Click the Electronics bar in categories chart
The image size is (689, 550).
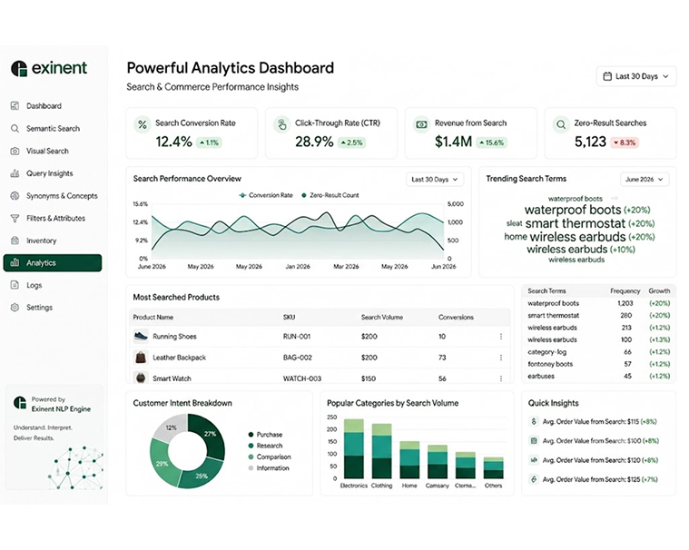(354, 449)
